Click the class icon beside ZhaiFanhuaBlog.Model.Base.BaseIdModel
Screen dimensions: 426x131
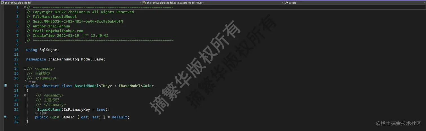[145, 3]
